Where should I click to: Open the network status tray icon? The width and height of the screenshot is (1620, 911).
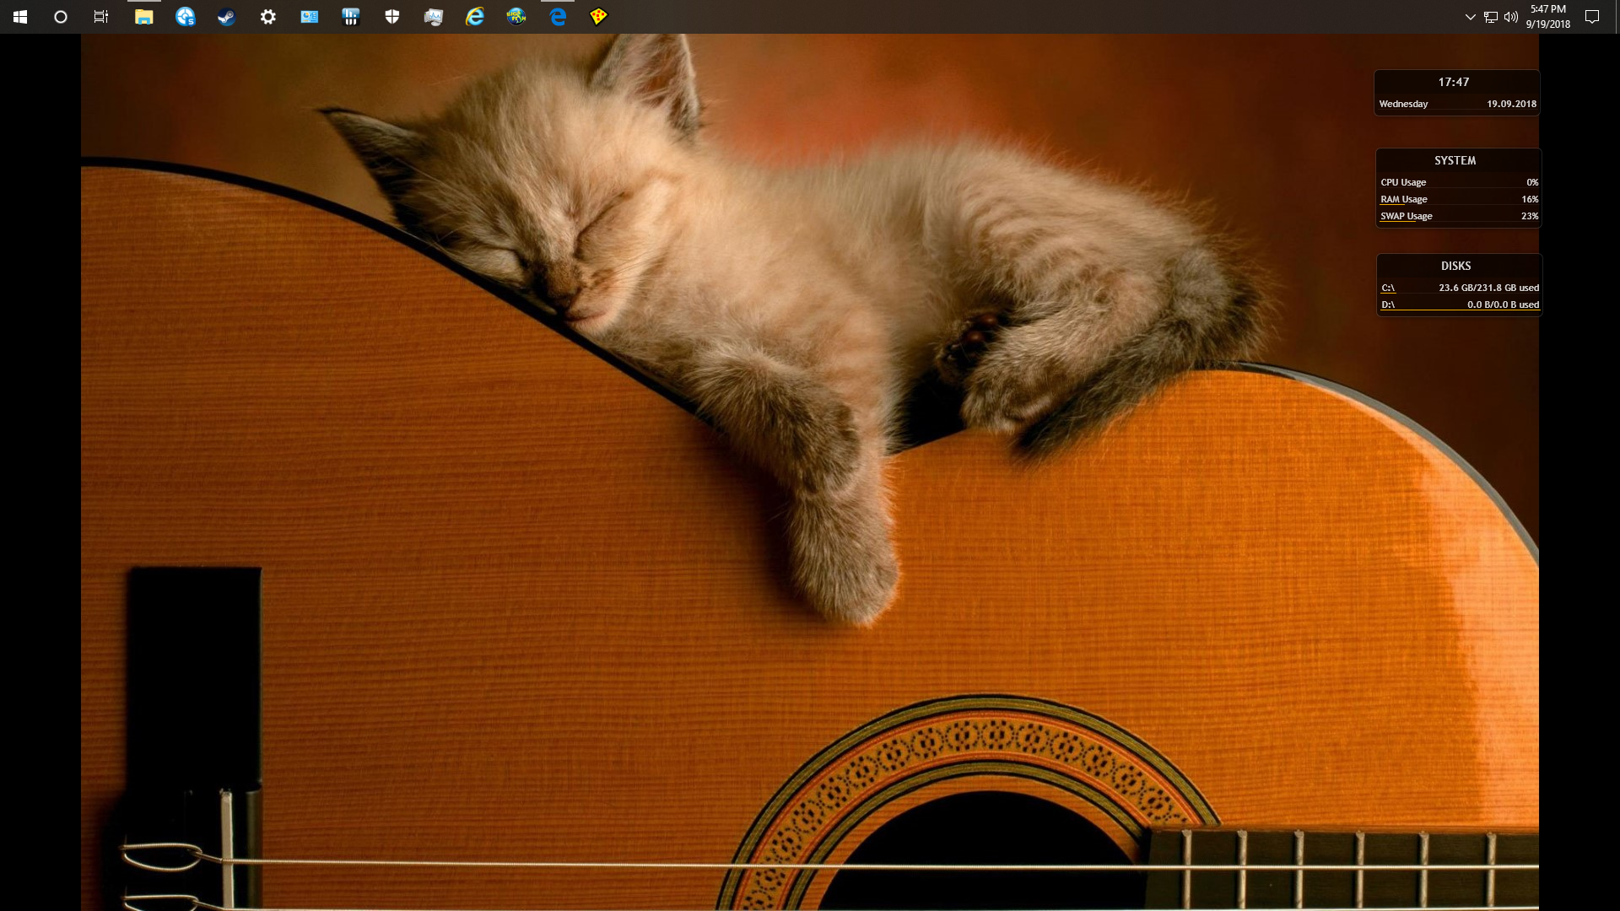pos(1491,17)
